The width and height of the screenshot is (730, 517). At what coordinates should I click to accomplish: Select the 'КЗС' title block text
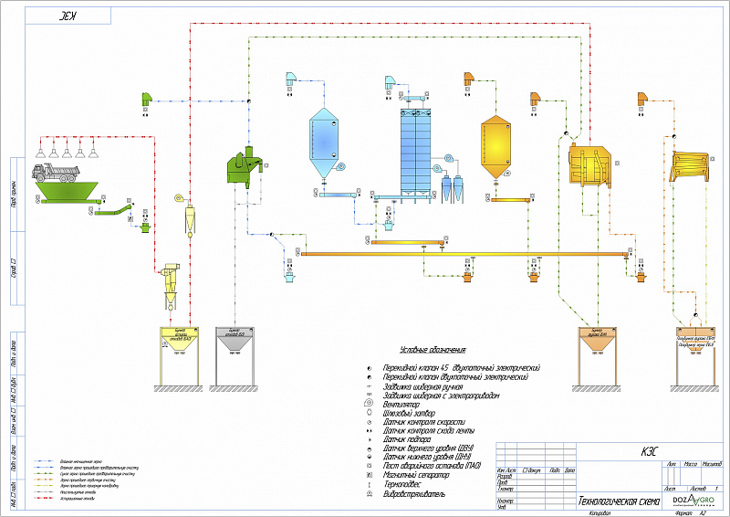(x=650, y=452)
